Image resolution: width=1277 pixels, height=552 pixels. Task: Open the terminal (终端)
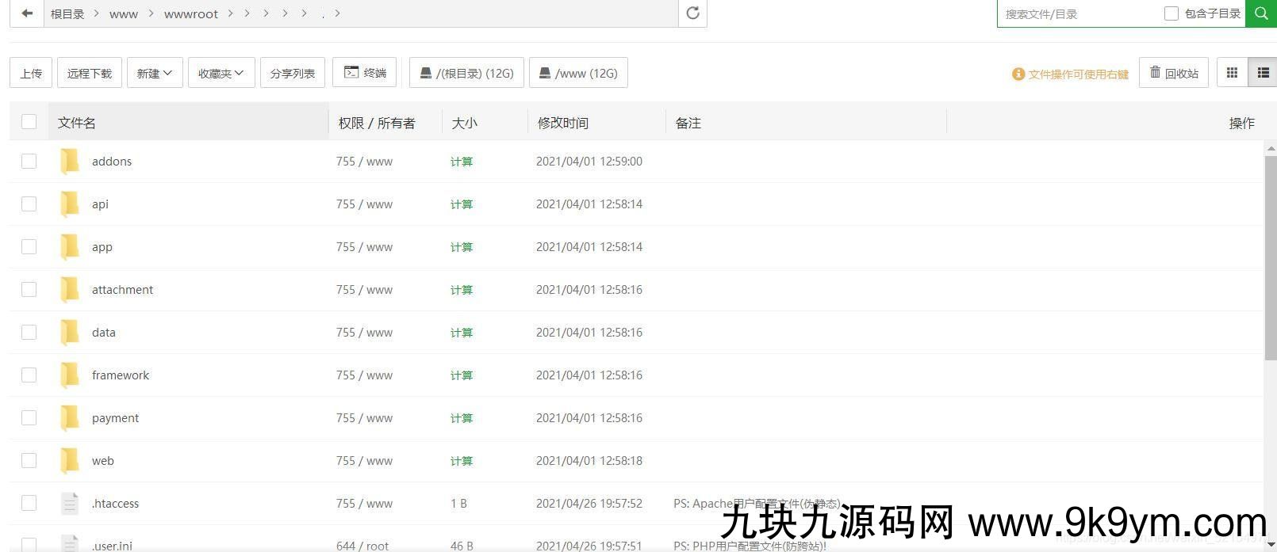point(365,73)
